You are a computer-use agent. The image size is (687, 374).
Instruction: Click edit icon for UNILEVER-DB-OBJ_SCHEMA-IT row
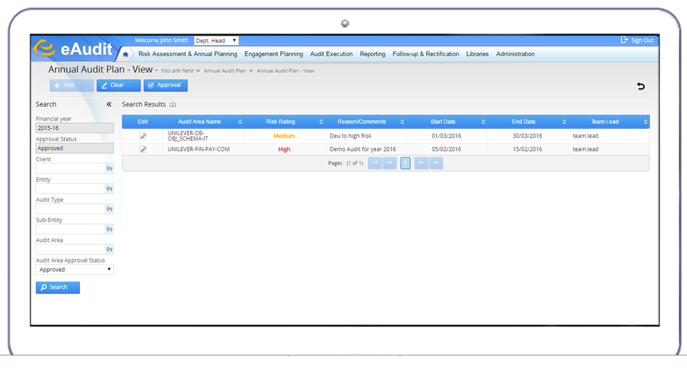coord(142,136)
